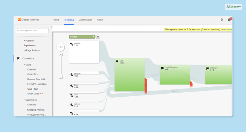
Task: Expand the Shopping Analysis section
Action: (26, 110)
